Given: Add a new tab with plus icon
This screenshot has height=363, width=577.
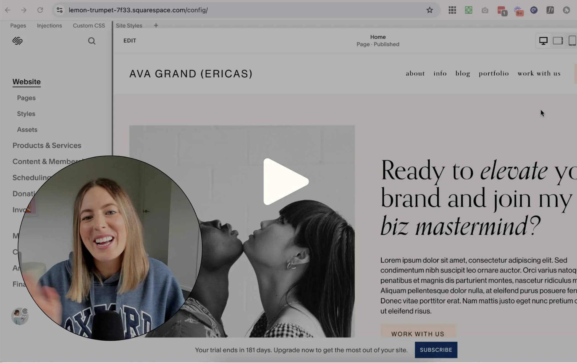Looking at the screenshot, I should pos(156,25).
